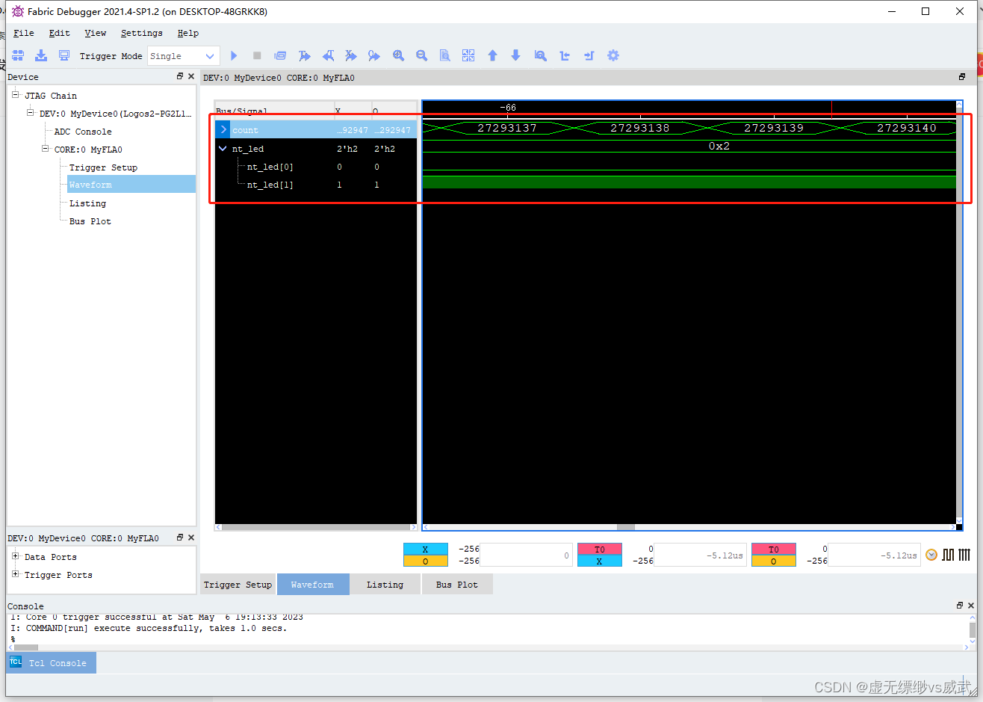The height and width of the screenshot is (702, 983).
Task: Move signal down using the down arrow icon
Action: 515,55
